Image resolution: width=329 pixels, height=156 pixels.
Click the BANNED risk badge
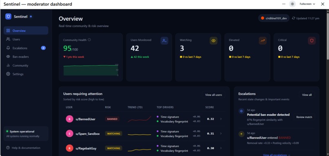click(112, 119)
